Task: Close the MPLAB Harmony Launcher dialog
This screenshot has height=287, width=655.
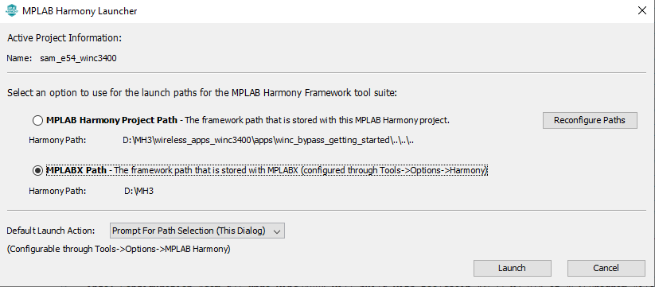Action: click(642, 11)
